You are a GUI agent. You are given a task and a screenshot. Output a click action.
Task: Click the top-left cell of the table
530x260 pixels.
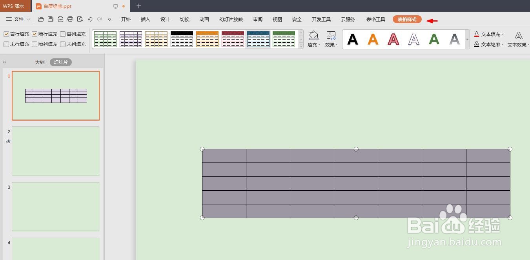[x=224, y=156]
